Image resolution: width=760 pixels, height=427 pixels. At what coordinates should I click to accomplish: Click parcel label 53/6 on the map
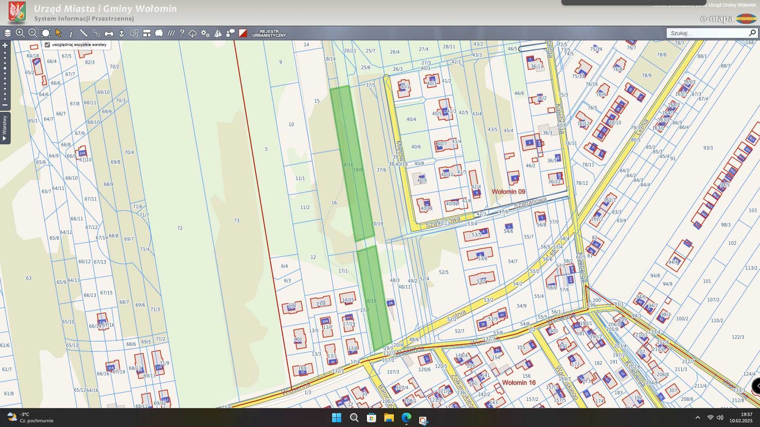click(482, 258)
